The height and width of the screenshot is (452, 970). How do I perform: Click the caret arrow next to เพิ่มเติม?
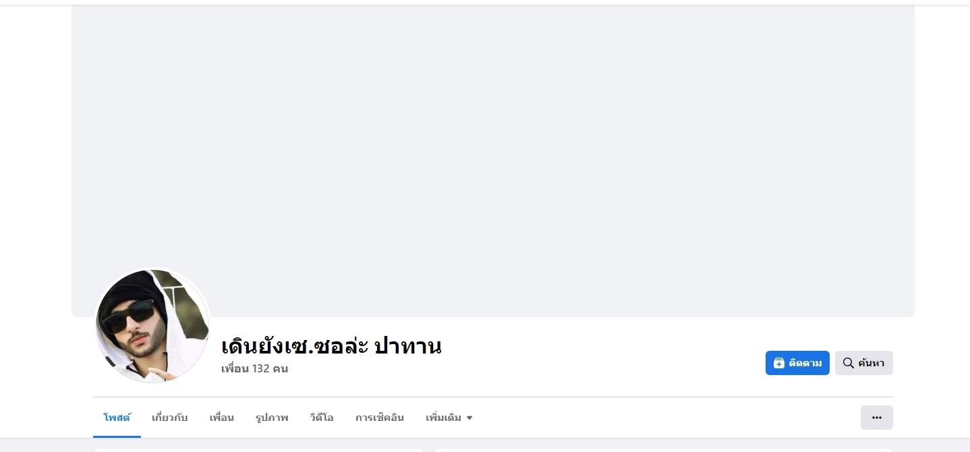(469, 418)
